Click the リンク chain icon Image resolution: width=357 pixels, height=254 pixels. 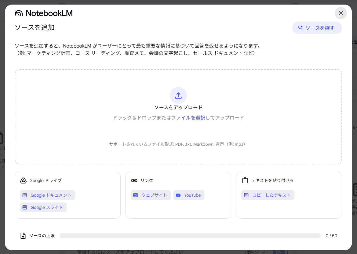click(x=134, y=181)
